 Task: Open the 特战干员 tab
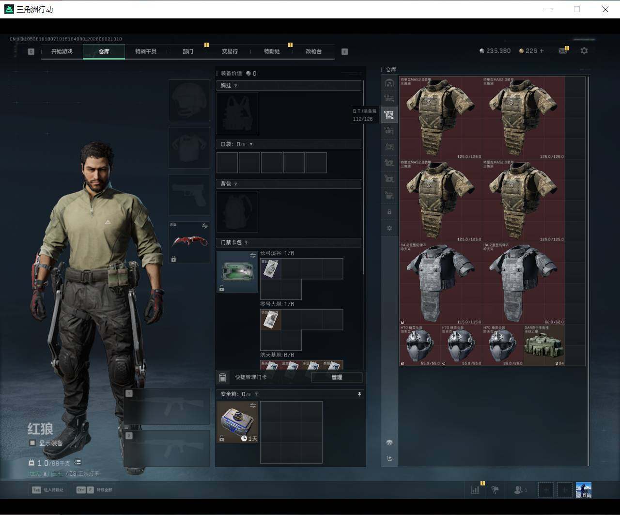[x=146, y=51]
